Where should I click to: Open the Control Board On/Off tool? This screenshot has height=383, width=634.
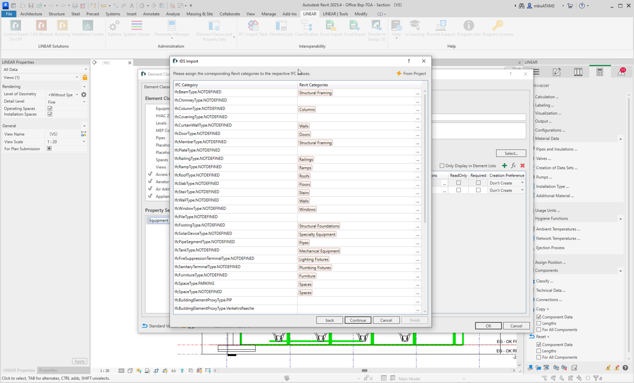(16, 30)
